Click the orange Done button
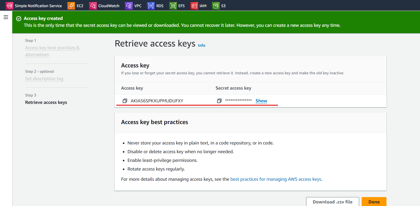Image resolution: width=420 pixels, height=206 pixels. pos(374,202)
